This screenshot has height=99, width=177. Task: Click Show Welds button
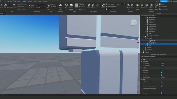[110, 4]
